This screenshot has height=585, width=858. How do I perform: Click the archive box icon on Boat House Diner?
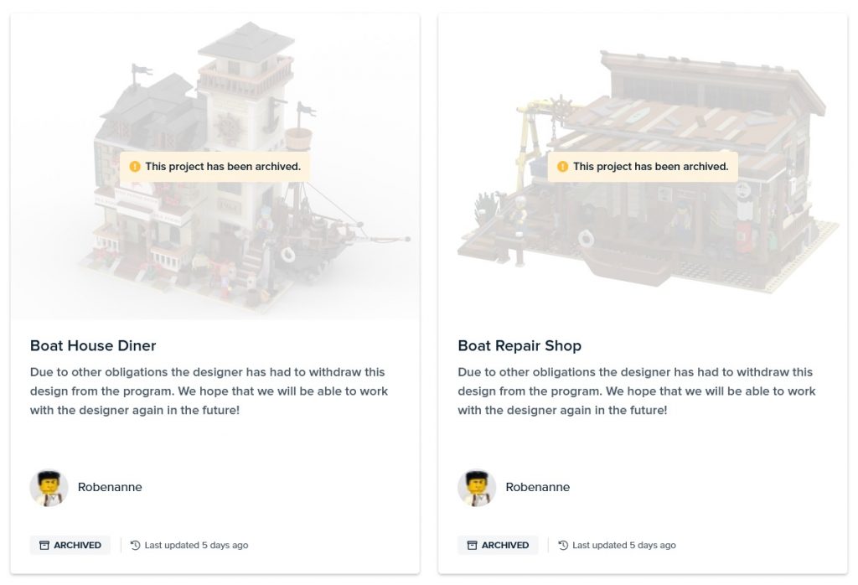(x=44, y=545)
